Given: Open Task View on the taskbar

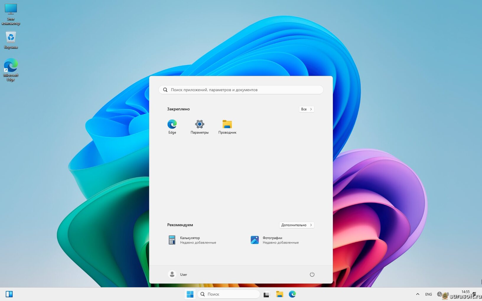Looking at the screenshot, I should pos(267,294).
